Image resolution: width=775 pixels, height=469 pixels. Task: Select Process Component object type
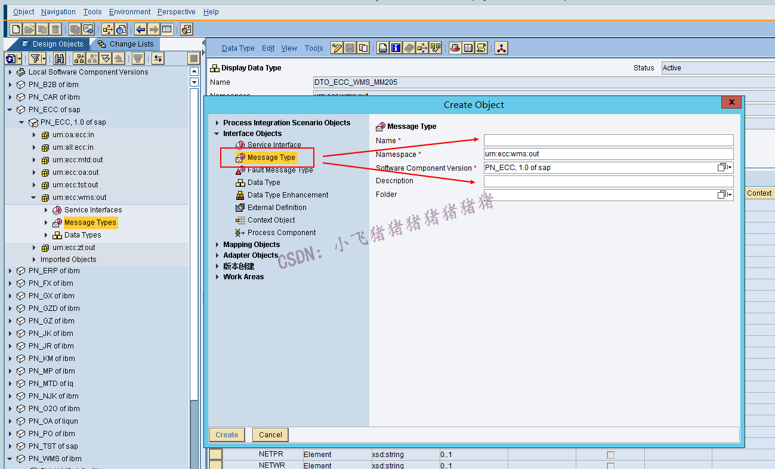(282, 233)
